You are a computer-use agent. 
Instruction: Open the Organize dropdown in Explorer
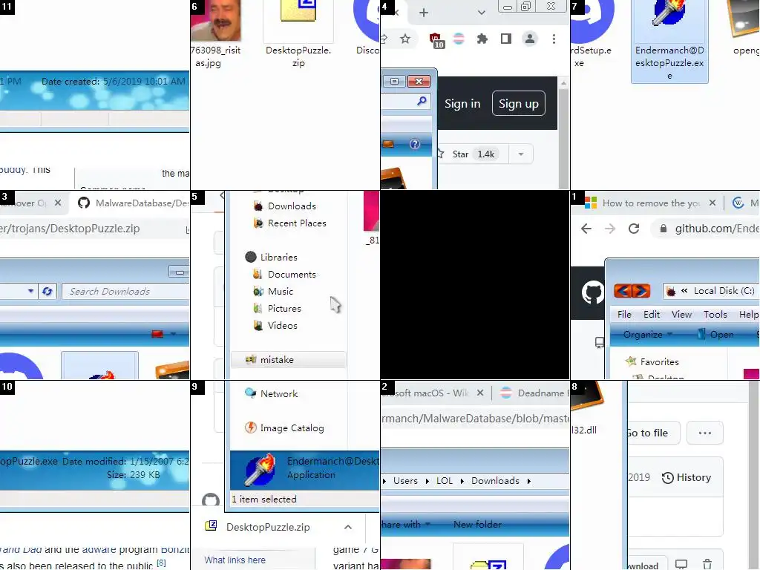[x=647, y=335]
